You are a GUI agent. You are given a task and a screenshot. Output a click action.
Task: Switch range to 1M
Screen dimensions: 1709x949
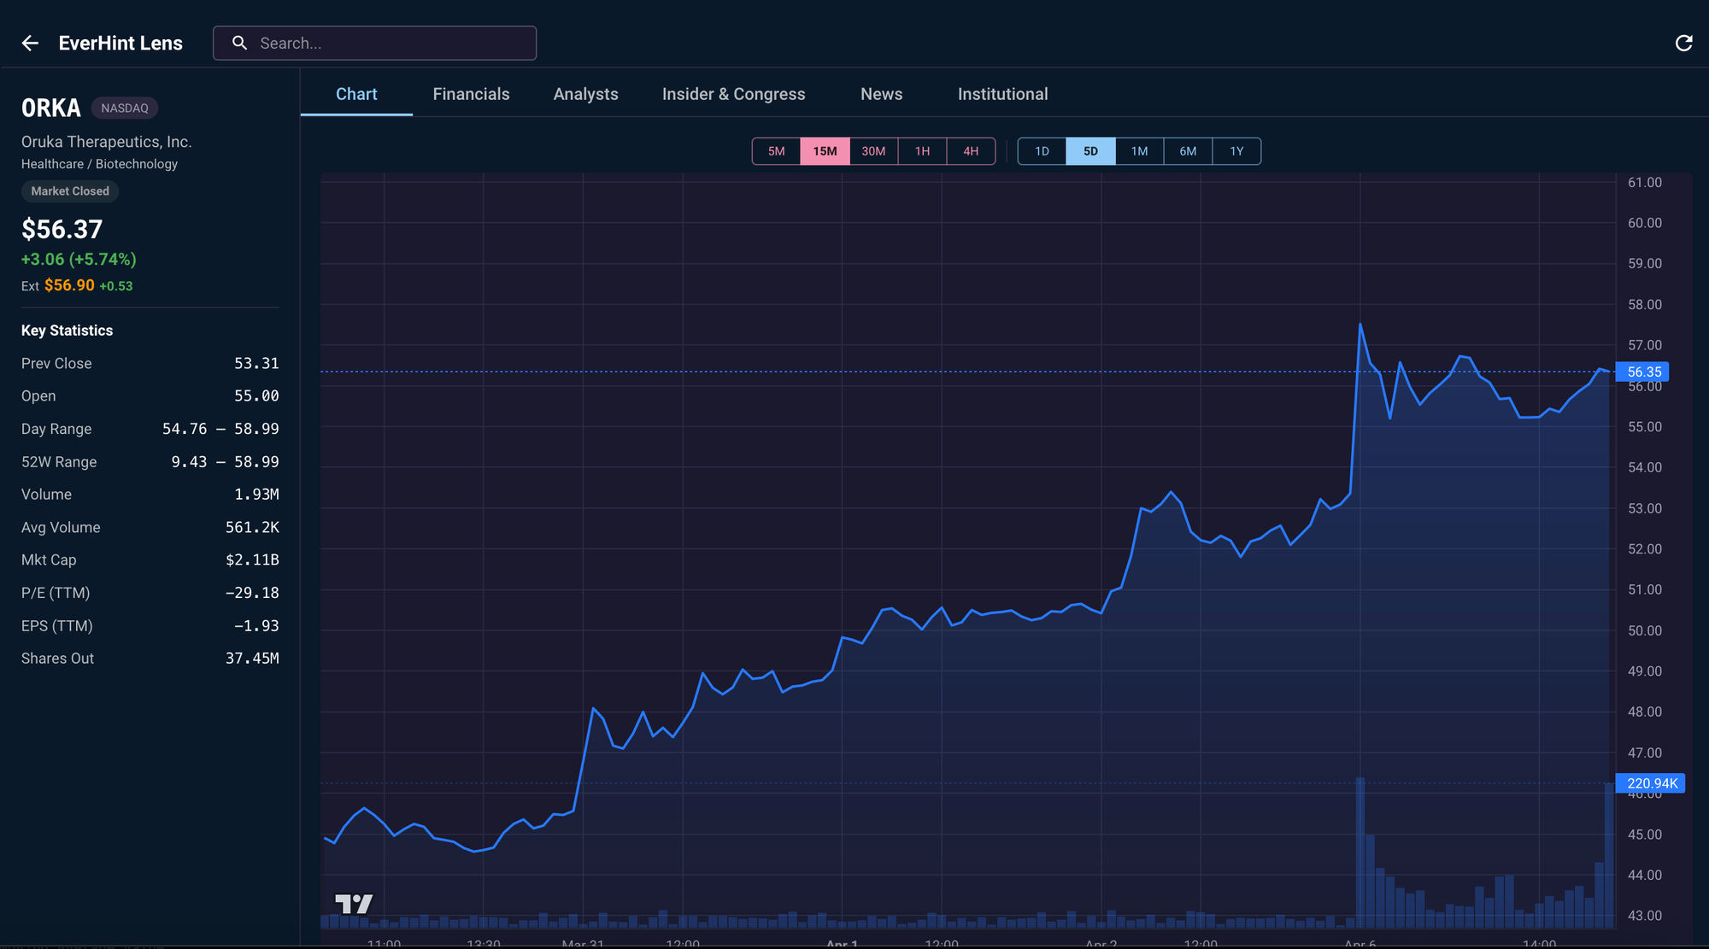click(1139, 151)
